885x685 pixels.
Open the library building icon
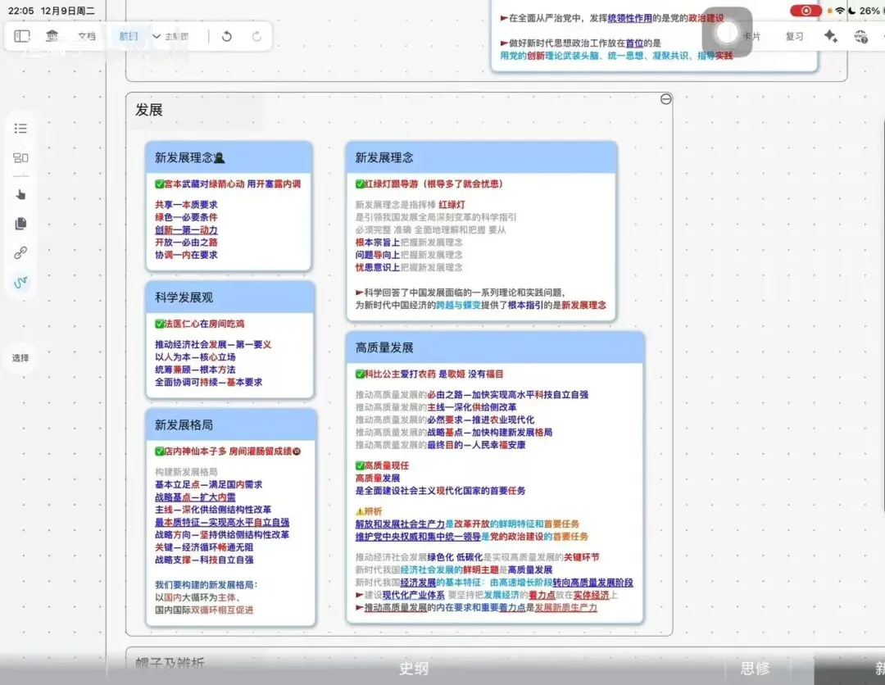[52, 36]
